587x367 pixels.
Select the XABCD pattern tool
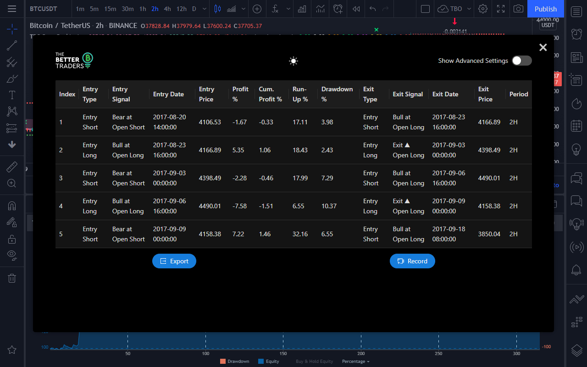coord(12,111)
